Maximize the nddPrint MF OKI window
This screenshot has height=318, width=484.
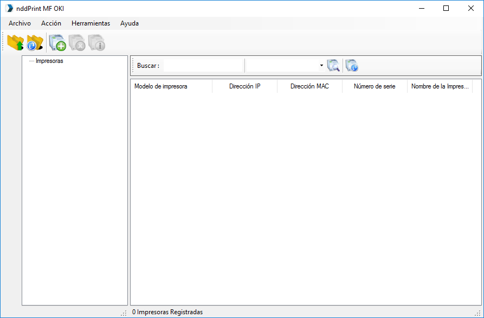(x=446, y=8)
